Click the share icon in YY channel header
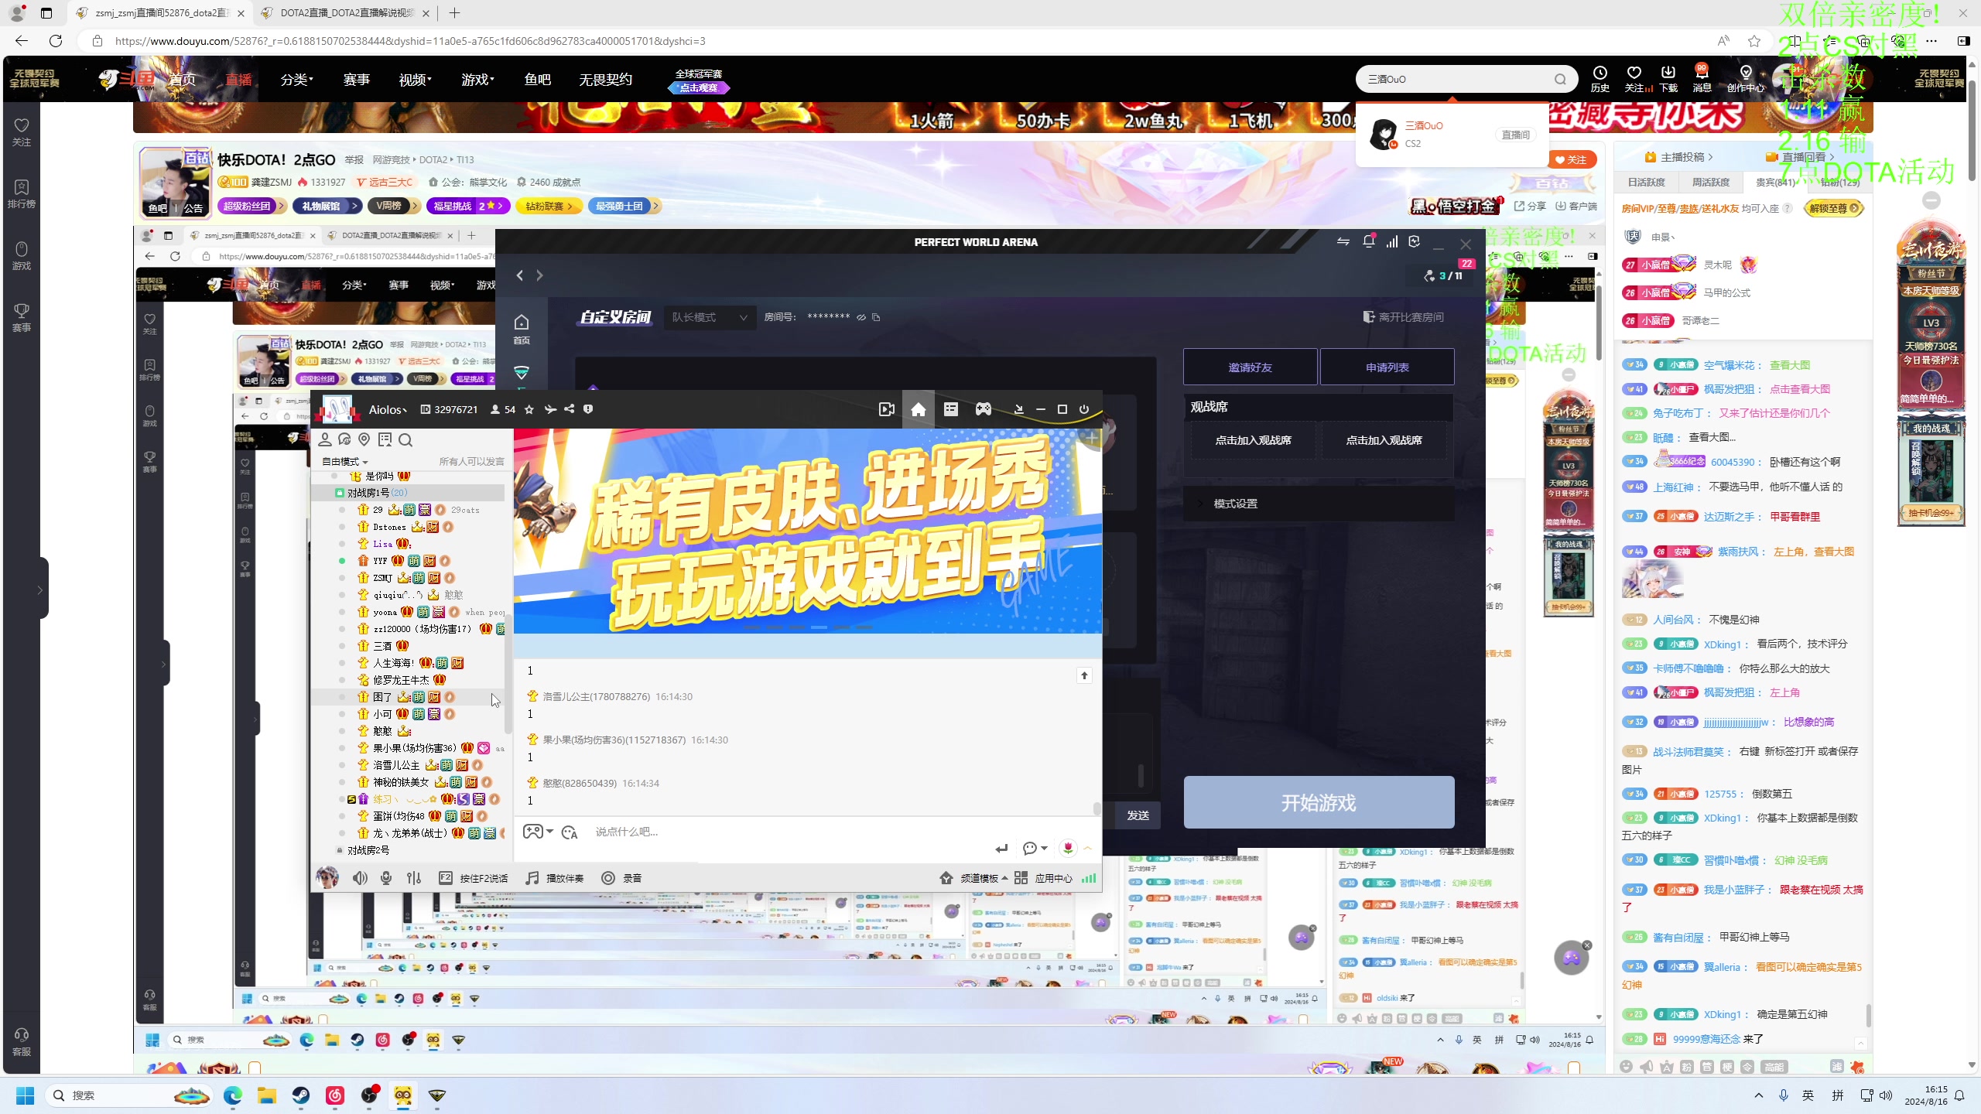Viewport: 1981px width, 1114px height. [x=570, y=409]
